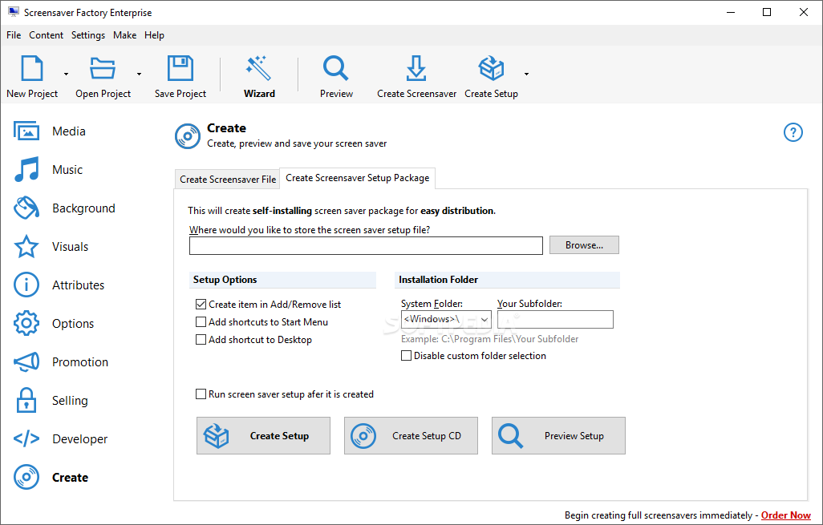Click the Preview magnifier toolbar icon
This screenshot has width=823, height=525.
pyautogui.click(x=336, y=68)
